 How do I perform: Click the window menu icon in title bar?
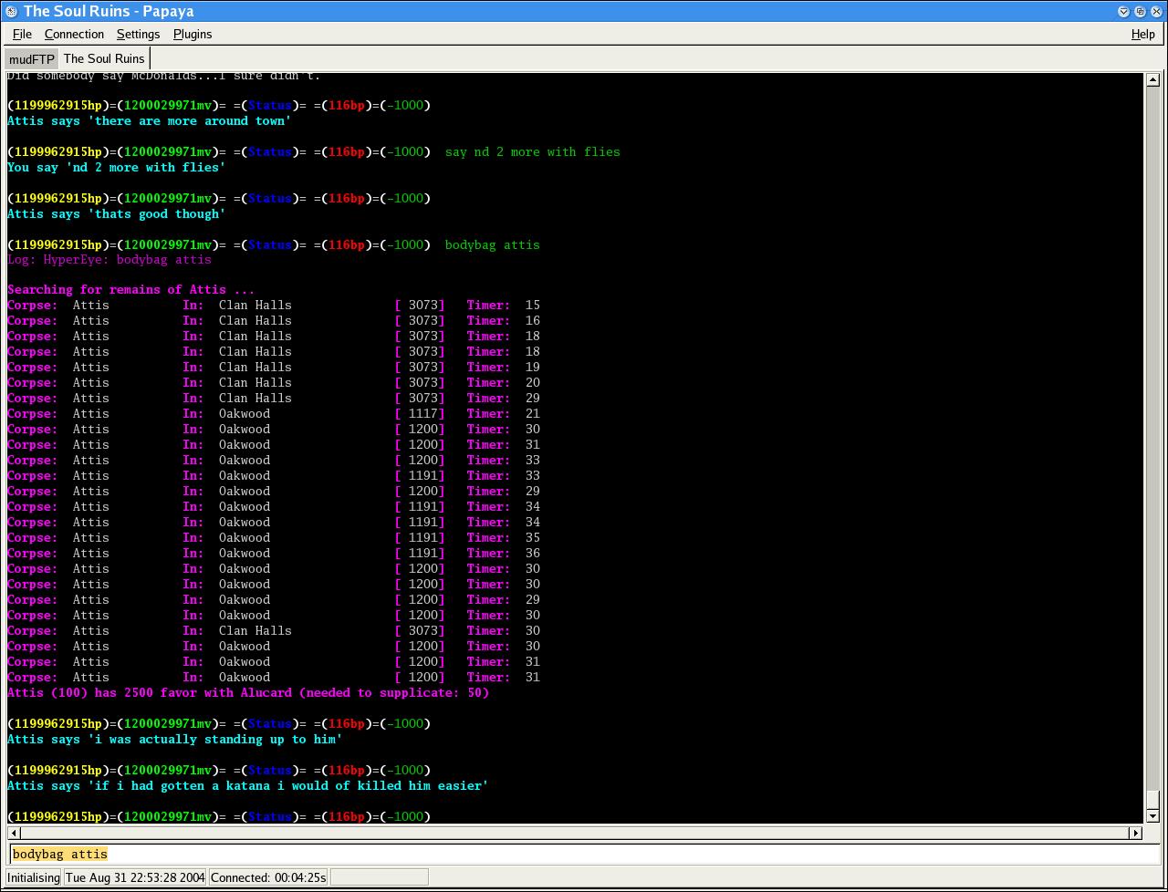coord(11,11)
